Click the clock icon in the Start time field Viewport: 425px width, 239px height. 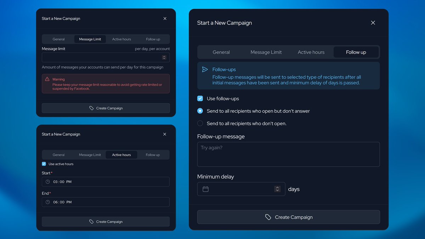point(47,182)
